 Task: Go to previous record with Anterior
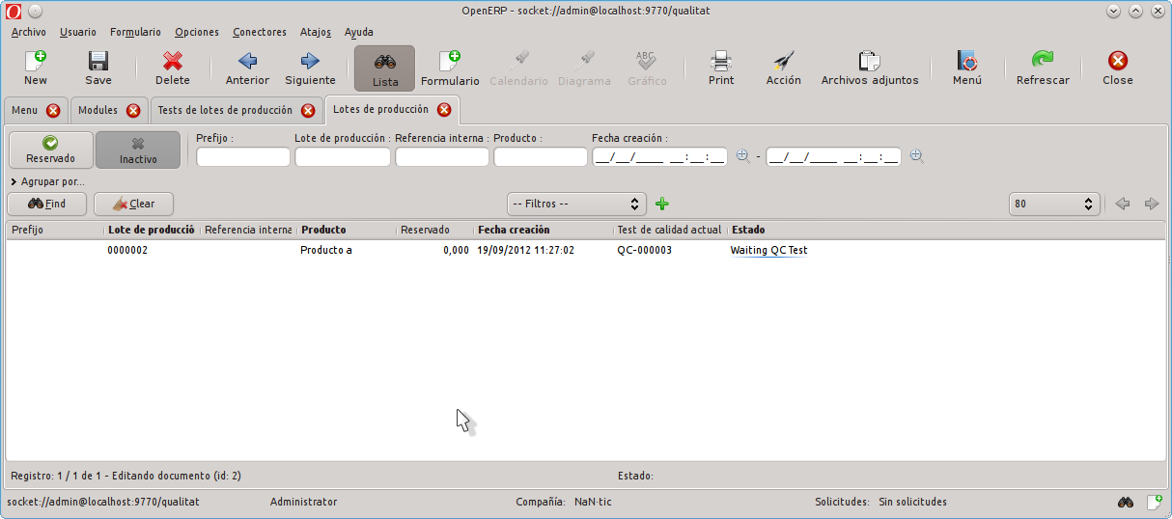(247, 68)
